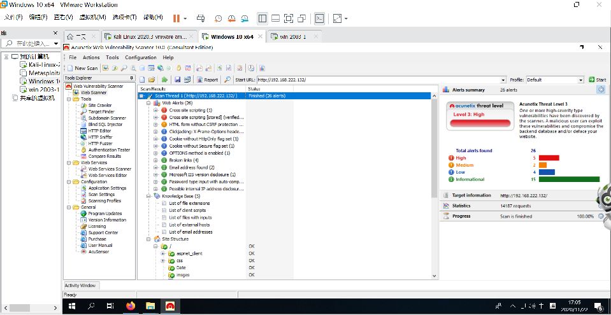Open Authentication Tester lock icon in top toolbar
The width and height of the screenshot is (611, 315).
[x=179, y=68]
